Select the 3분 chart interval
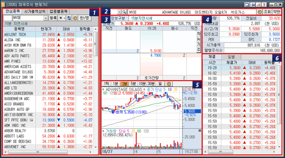The height and width of the screenshot is (158, 285). [125, 84]
